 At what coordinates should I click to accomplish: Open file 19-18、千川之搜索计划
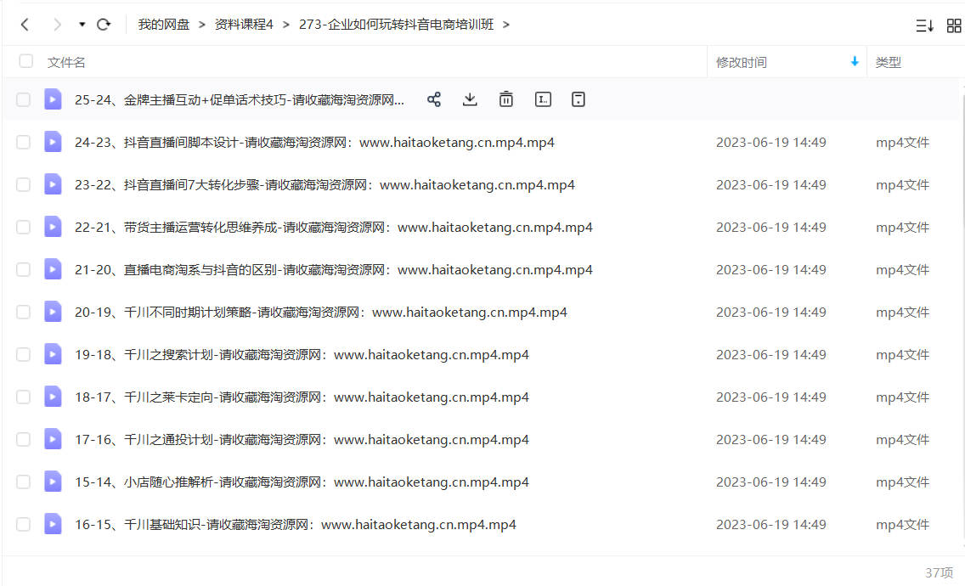[x=302, y=354]
